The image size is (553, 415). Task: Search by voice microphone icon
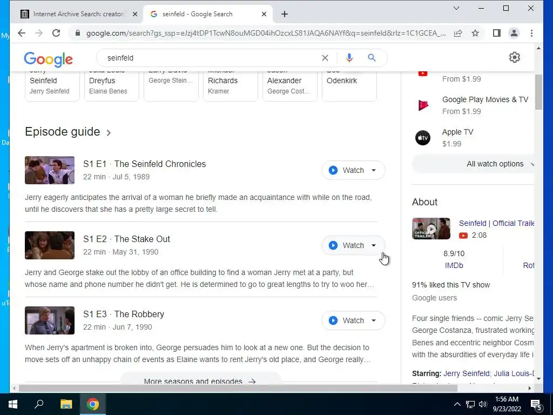click(349, 58)
